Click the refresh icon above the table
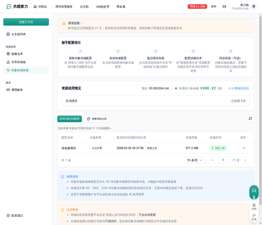The image size is (262, 225). click(x=250, y=118)
